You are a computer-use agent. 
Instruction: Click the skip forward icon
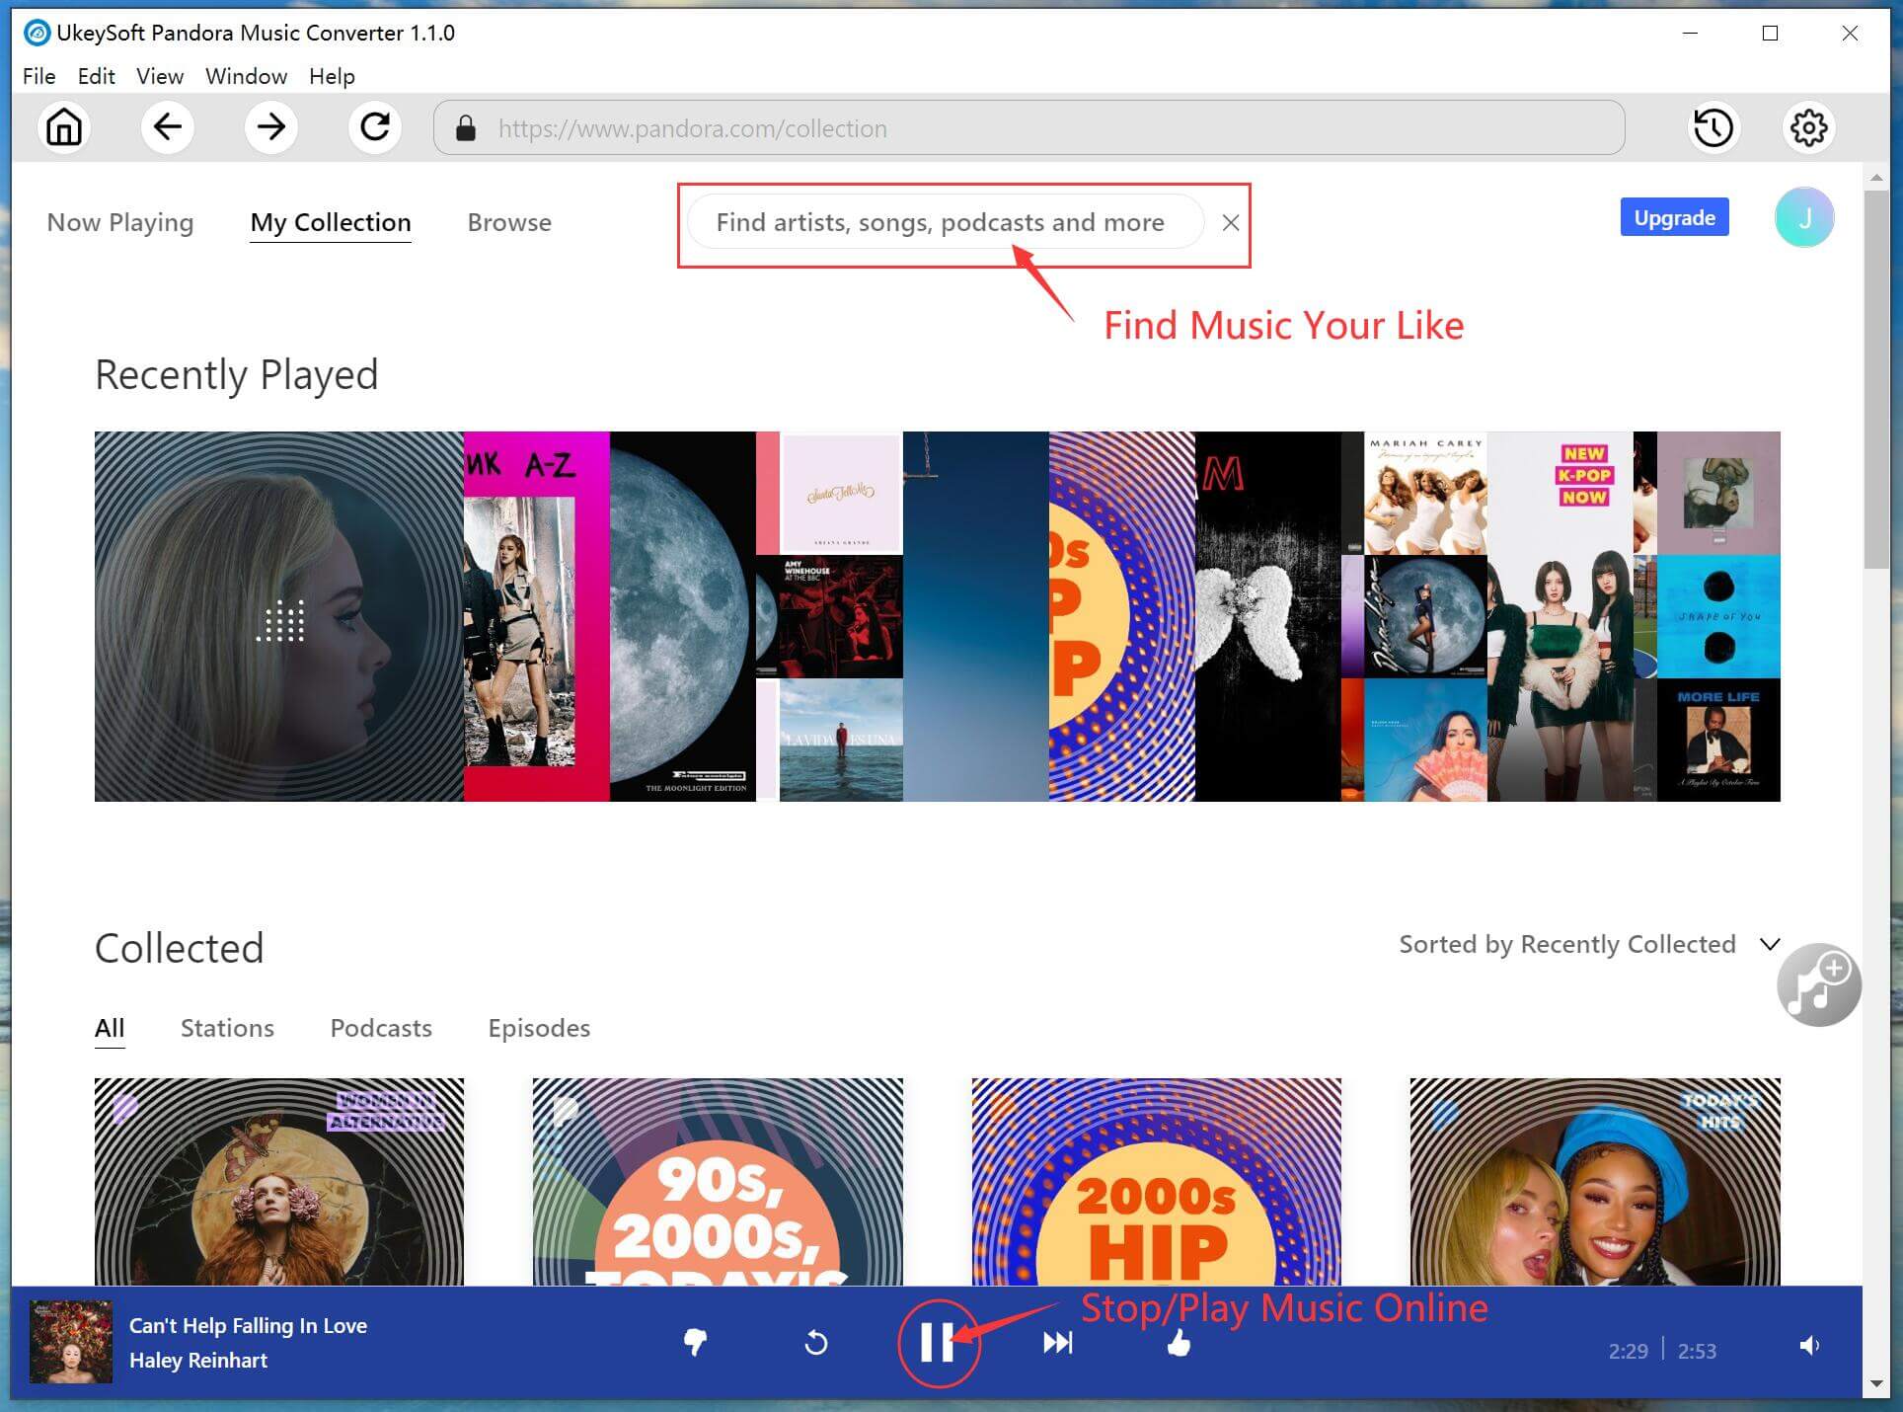pyautogui.click(x=1057, y=1342)
